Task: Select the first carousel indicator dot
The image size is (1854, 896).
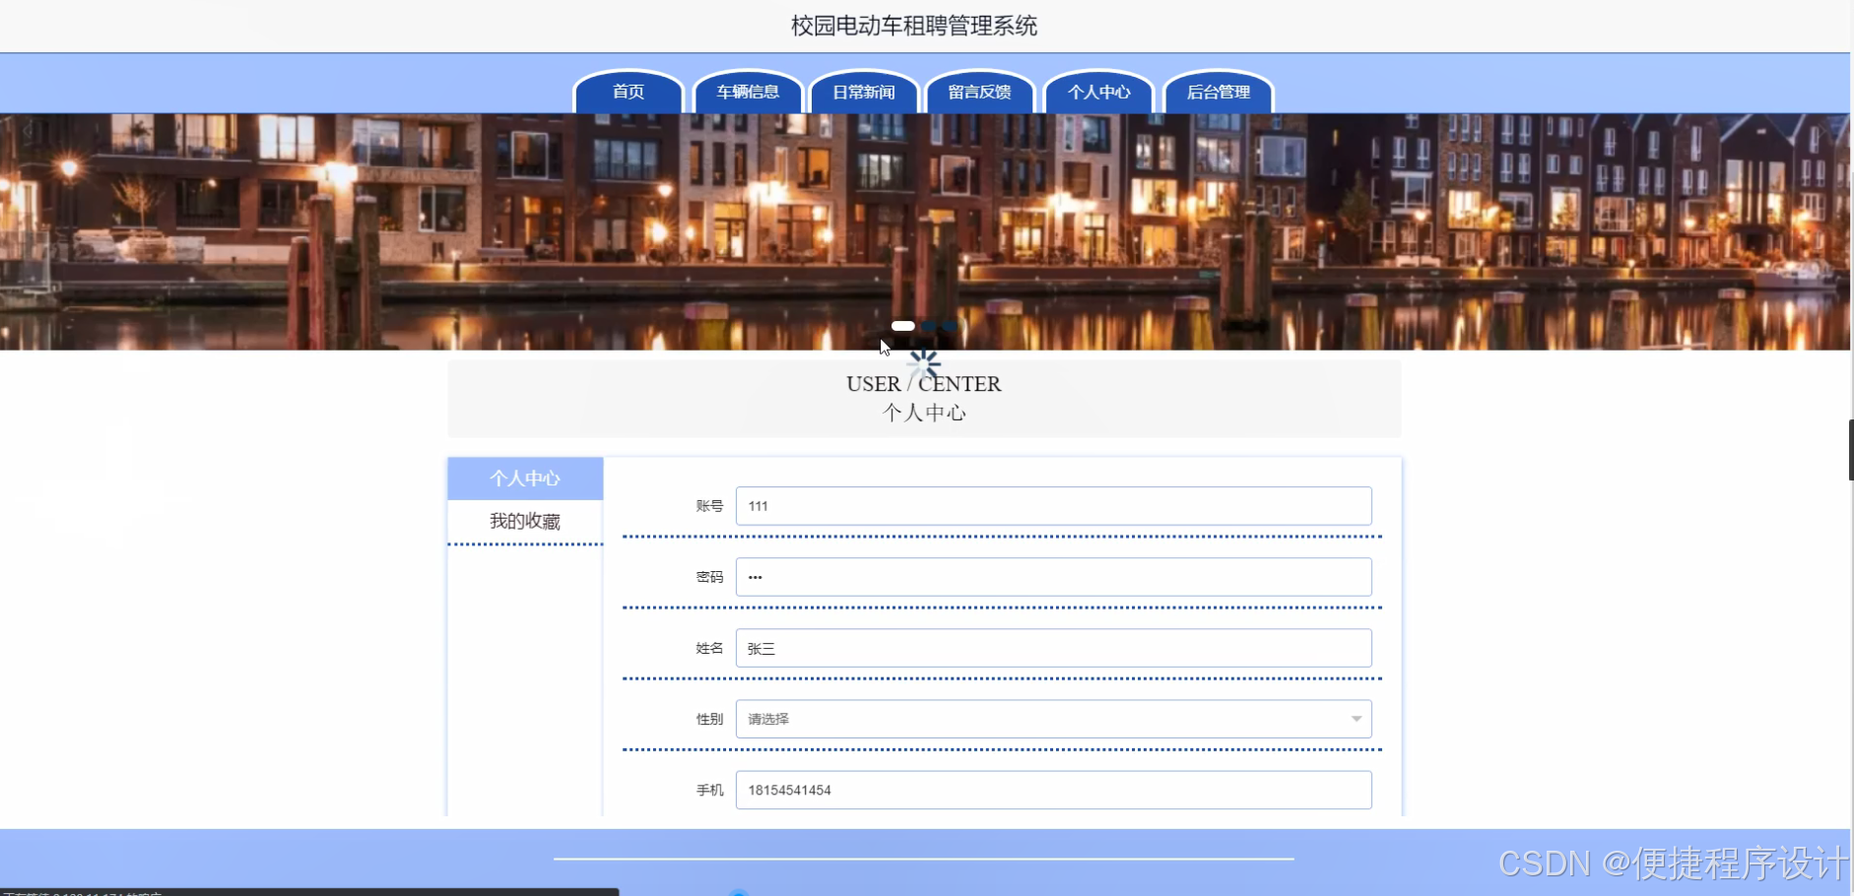Action: 903,325
